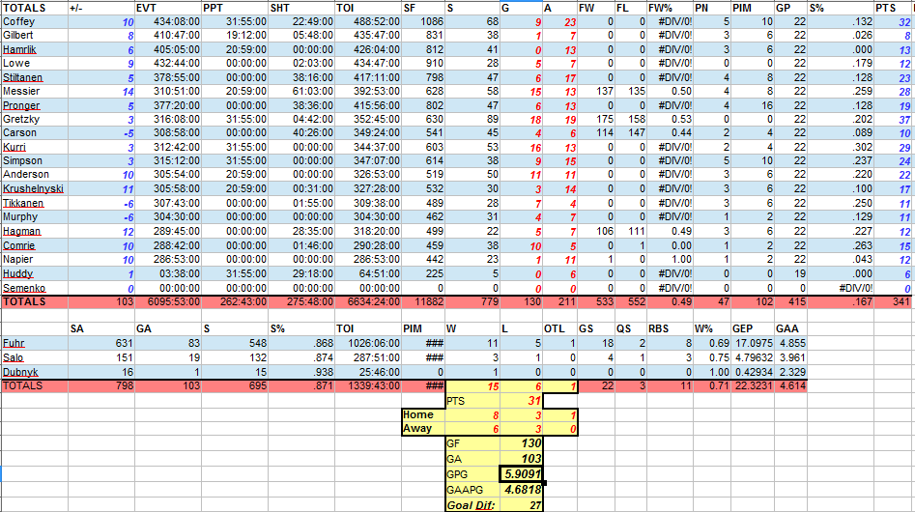Select skater totals points 341
This screenshot has width=915, height=512.
893,302
